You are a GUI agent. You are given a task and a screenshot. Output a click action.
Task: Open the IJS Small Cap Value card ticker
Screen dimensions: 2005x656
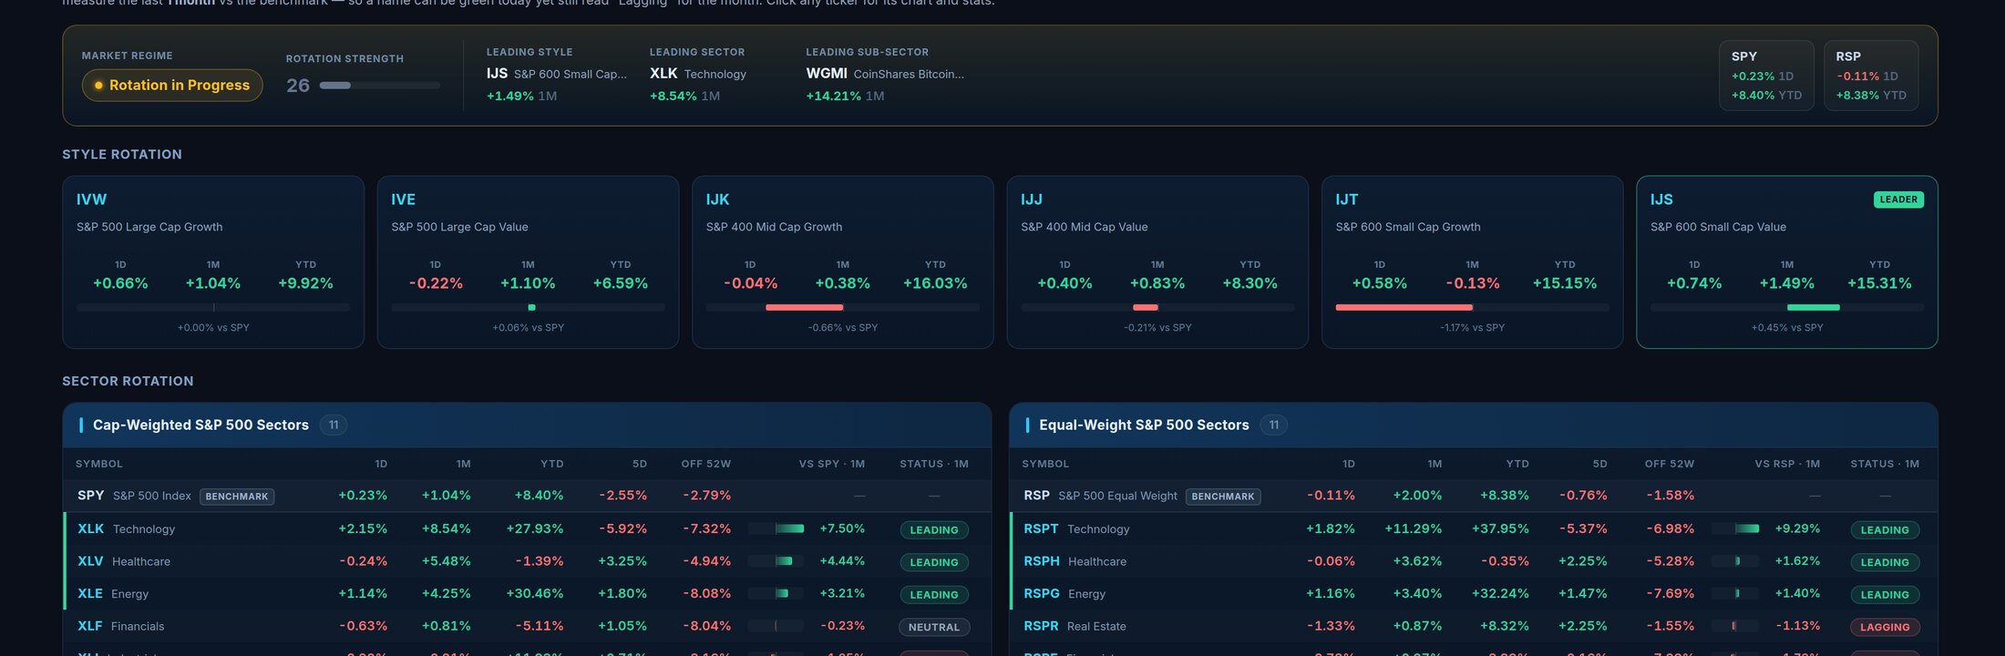point(1661,200)
